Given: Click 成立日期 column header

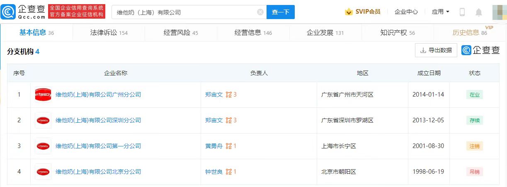Looking at the screenshot, I should click(429, 73).
